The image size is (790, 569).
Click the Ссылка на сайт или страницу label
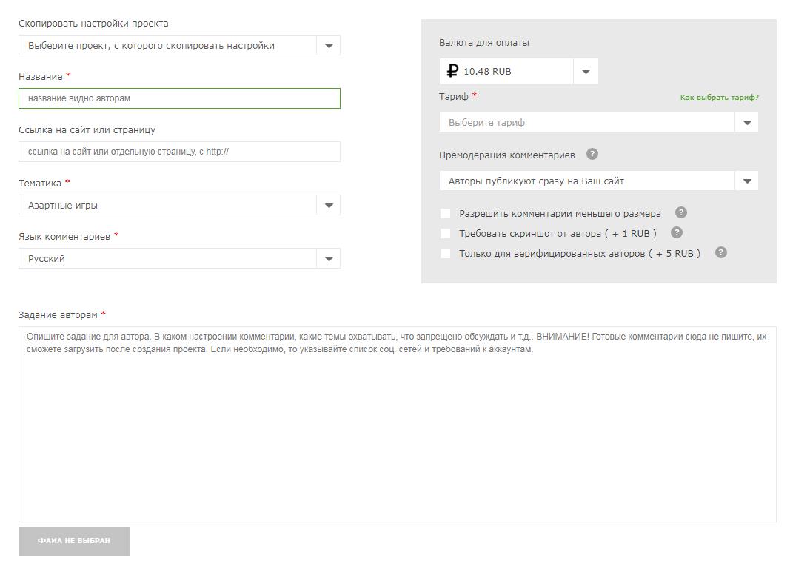[x=87, y=130]
